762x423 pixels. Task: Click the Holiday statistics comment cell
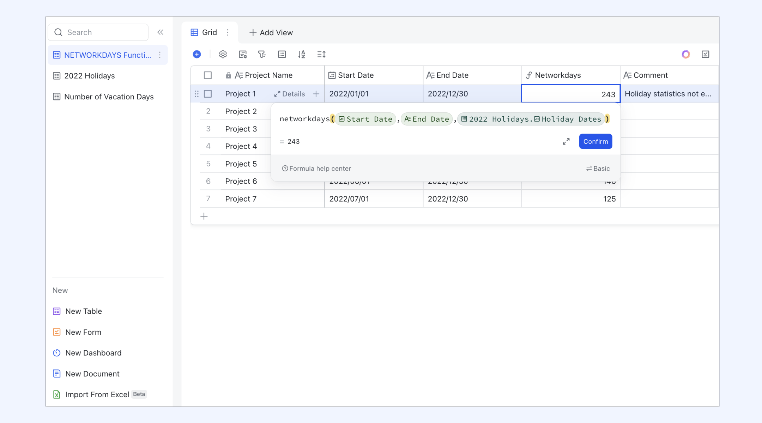pyautogui.click(x=669, y=94)
